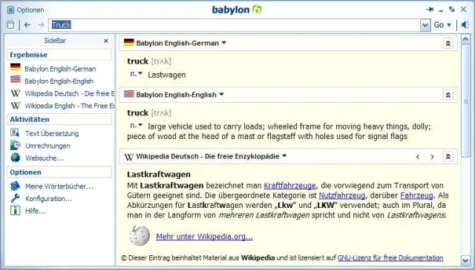Image resolution: width=475 pixels, height=270 pixels.
Task: Click the US flag icon in the sidebar
Action: (x=15, y=79)
